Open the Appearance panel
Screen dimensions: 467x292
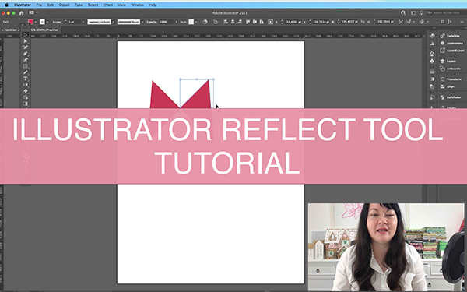coord(451,43)
